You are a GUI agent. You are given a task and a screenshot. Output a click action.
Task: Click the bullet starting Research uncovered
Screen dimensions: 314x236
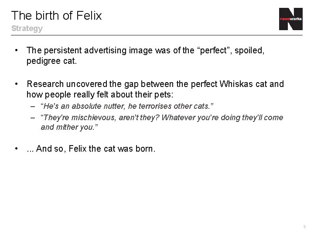pyautogui.click(x=155, y=89)
